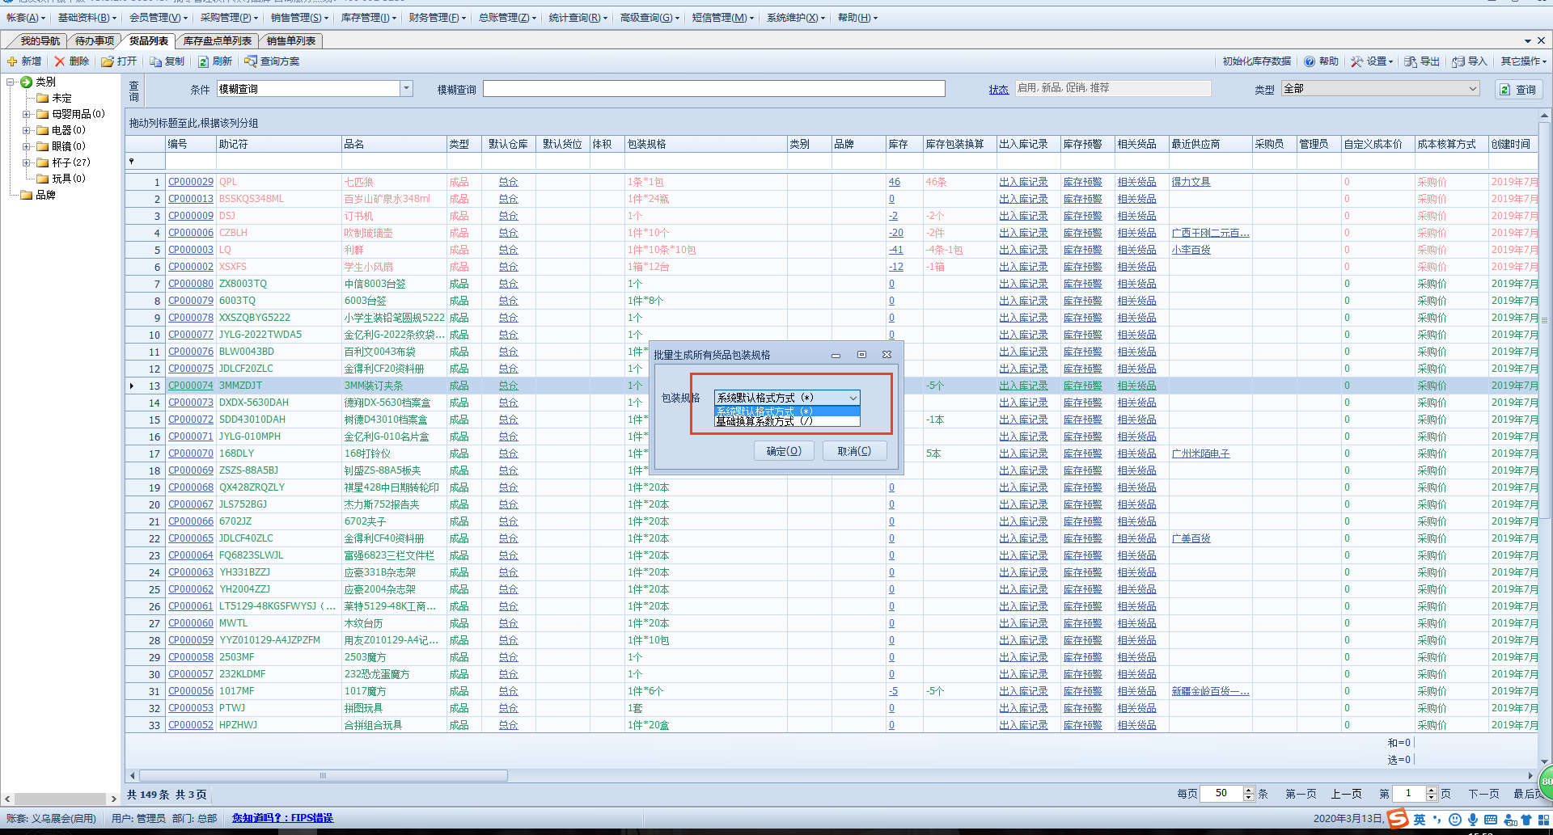
Task: Click the red 删除 (Delete) icon
Action: [x=59, y=61]
